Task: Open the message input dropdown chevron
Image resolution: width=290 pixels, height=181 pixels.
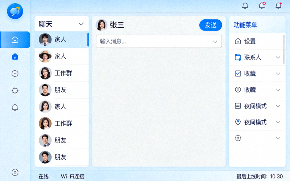Action: pos(215,42)
